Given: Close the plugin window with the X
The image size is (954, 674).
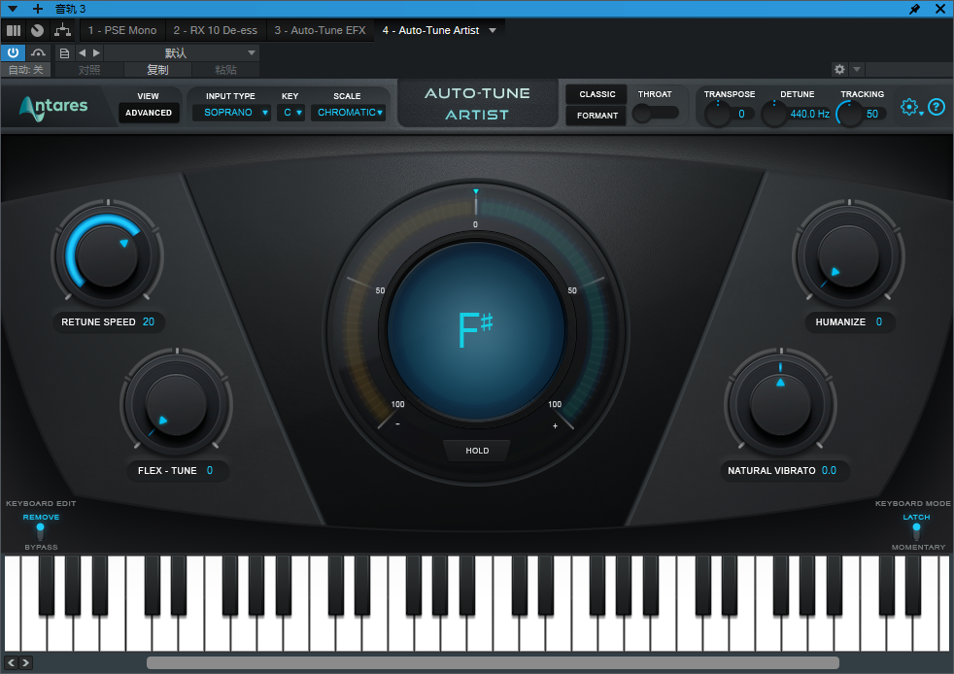Looking at the screenshot, I should coord(940,9).
